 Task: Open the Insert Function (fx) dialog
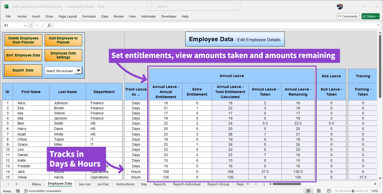(x=48, y=25)
